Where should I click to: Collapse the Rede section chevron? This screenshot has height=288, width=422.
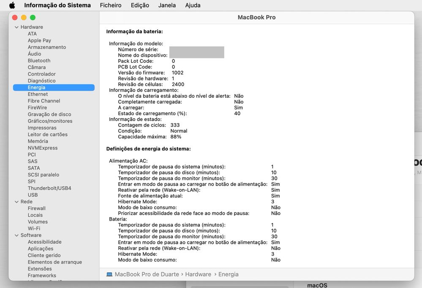point(17,202)
